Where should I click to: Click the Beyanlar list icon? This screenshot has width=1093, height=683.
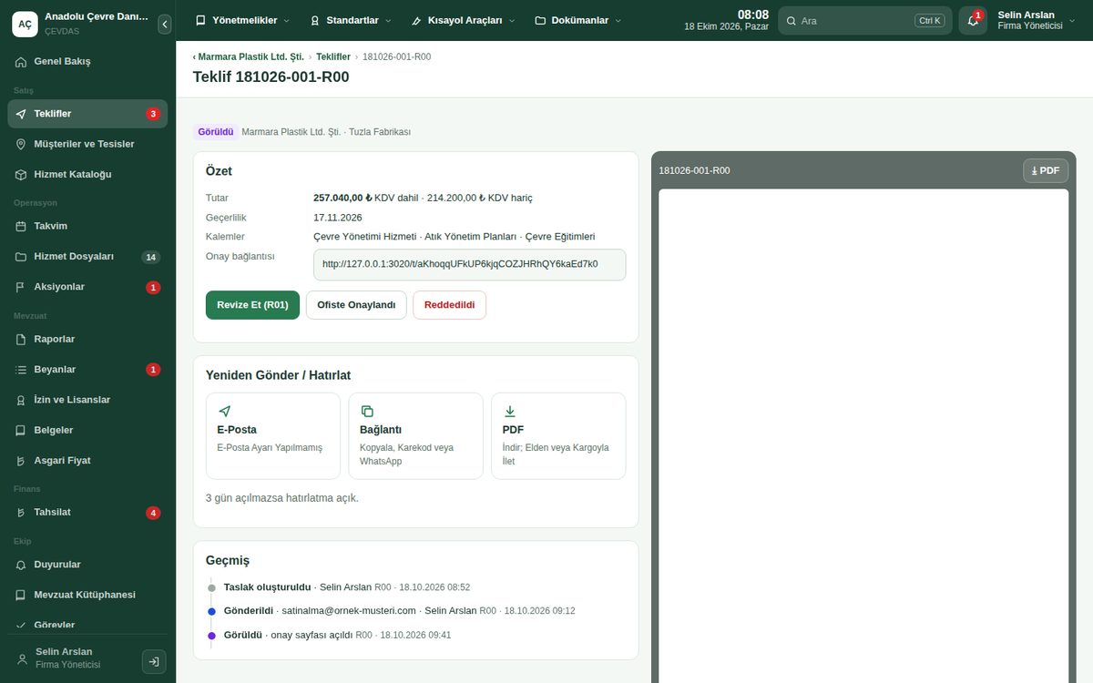[21, 370]
